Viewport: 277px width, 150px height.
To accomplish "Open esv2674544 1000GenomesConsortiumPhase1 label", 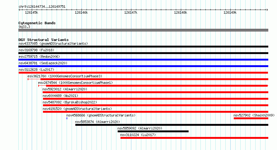I will (75, 83).
